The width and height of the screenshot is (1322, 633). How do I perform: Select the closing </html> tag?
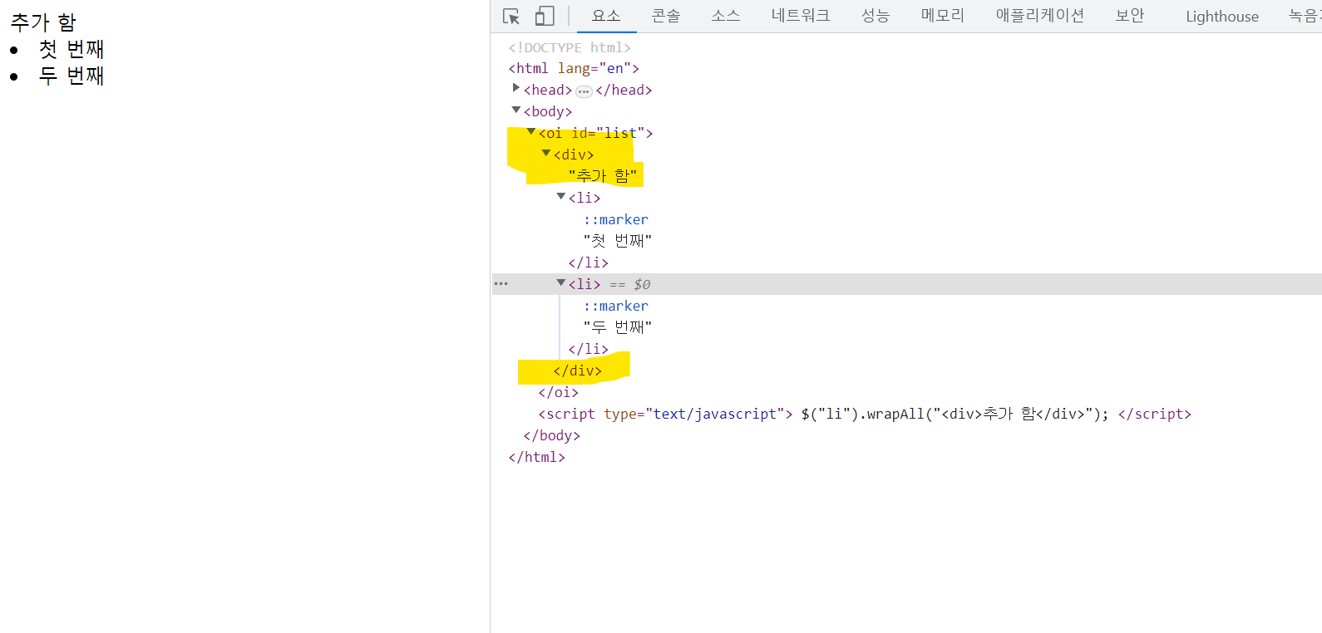537,457
